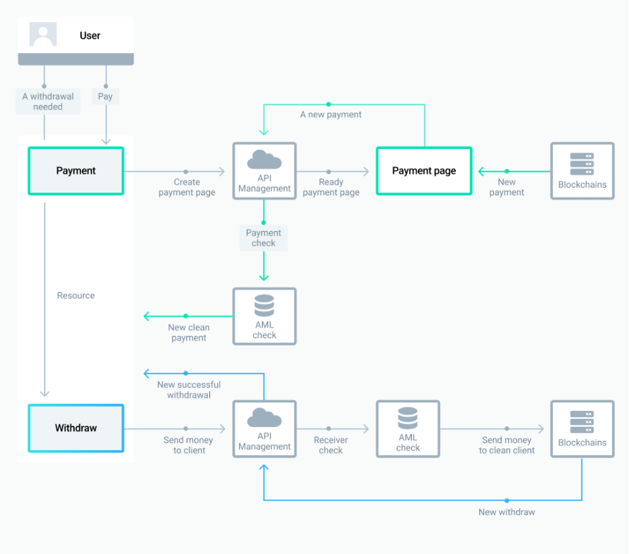Select the 'Resource' arrow label
This screenshot has width=629, height=554.
tap(75, 295)
